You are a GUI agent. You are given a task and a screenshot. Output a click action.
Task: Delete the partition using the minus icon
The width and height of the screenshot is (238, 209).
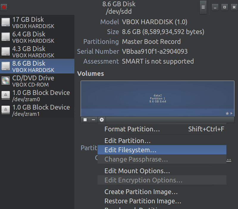point(93,120)
